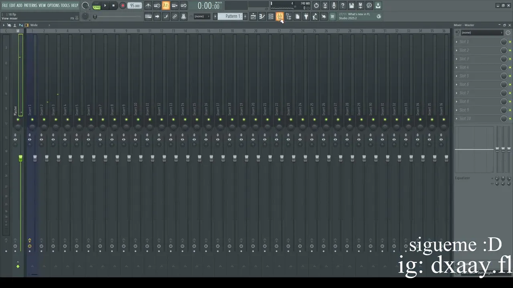Open the Audio editor scissors icon
The height and width of the screenshot is (288, 513).
coord(325,6)
